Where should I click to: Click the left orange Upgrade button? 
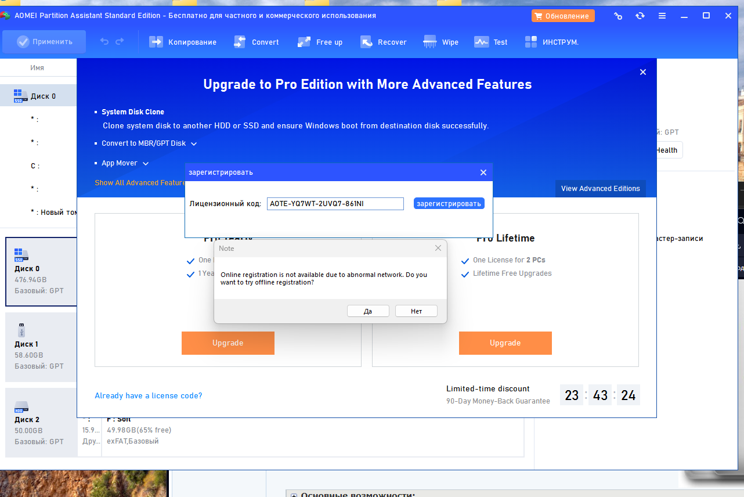(227, 343)
